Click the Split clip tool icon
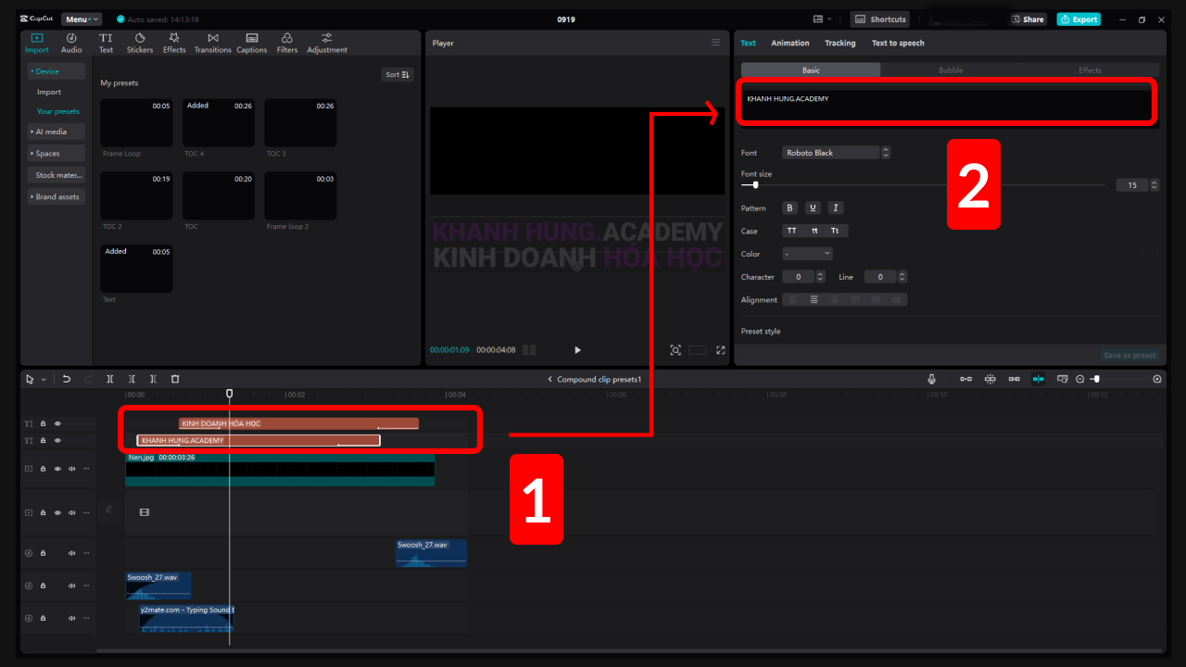The width and height of the screenshot is (1186, 667). pos(110,379)
